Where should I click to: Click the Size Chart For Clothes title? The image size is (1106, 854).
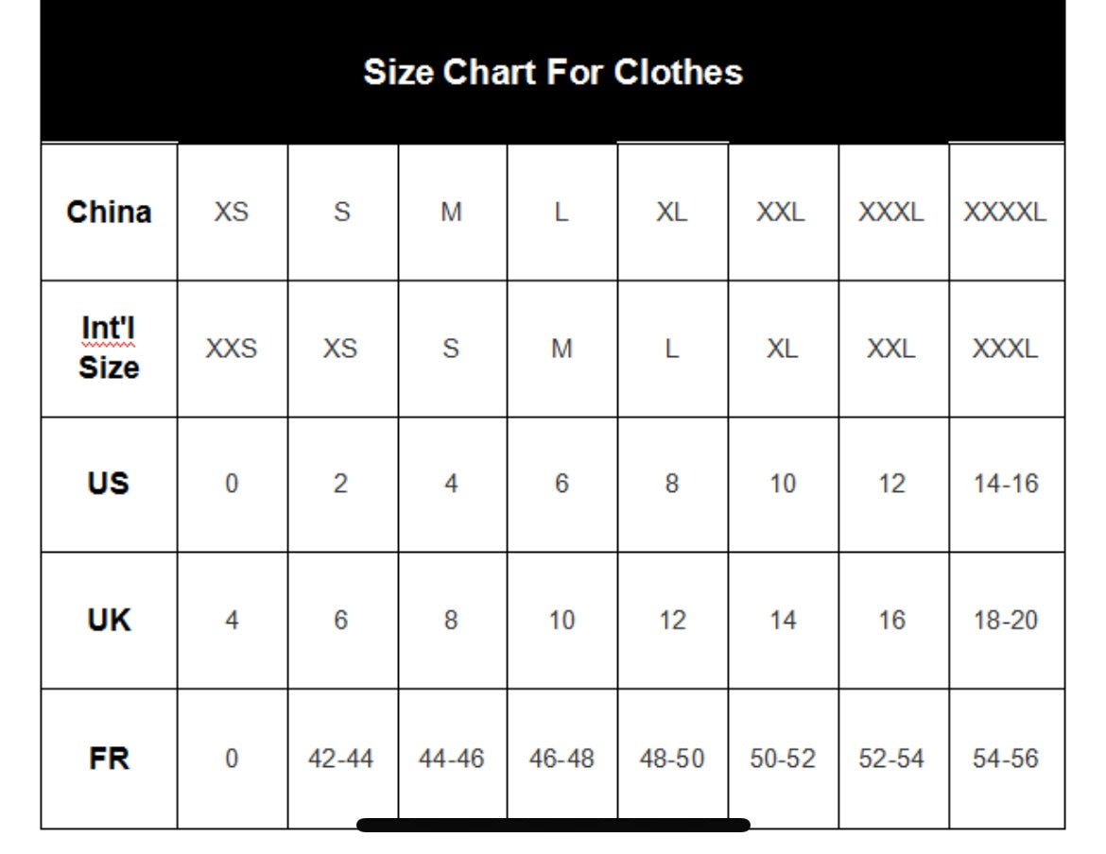click(553, 73)
